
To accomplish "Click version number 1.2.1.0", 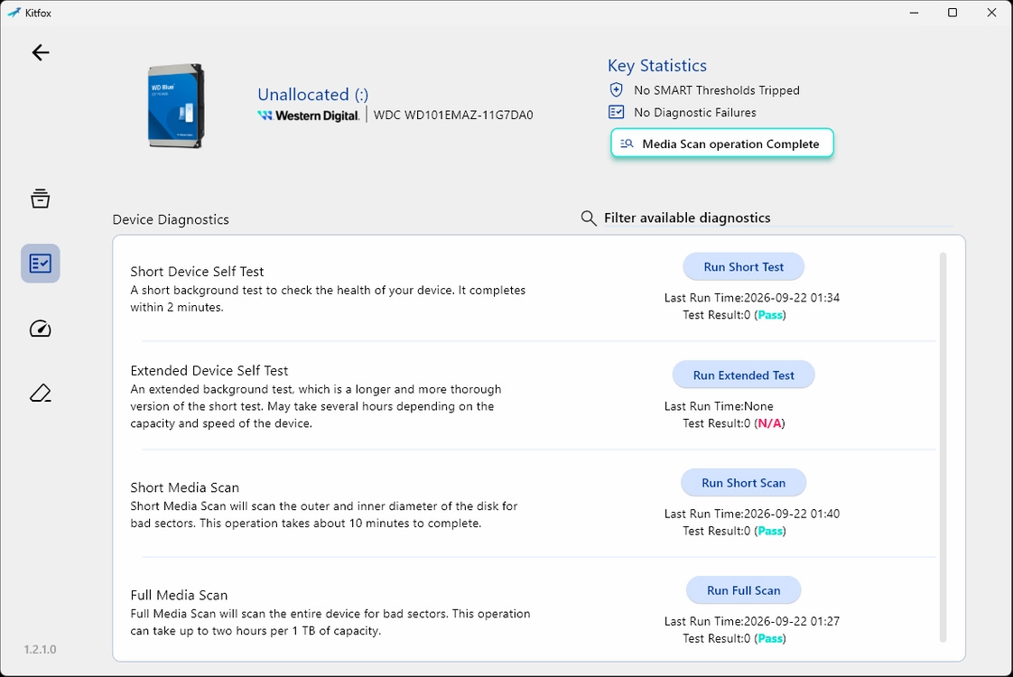I will (40, 649).
